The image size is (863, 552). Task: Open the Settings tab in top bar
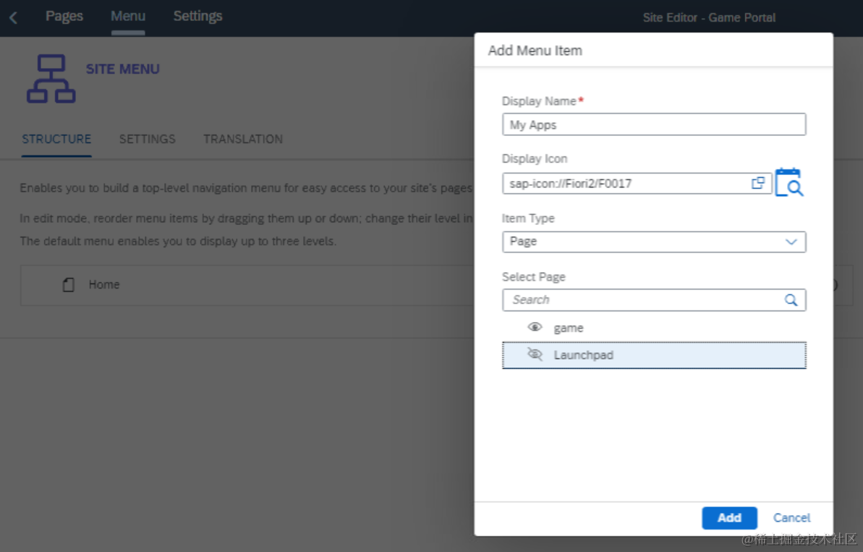197,17
